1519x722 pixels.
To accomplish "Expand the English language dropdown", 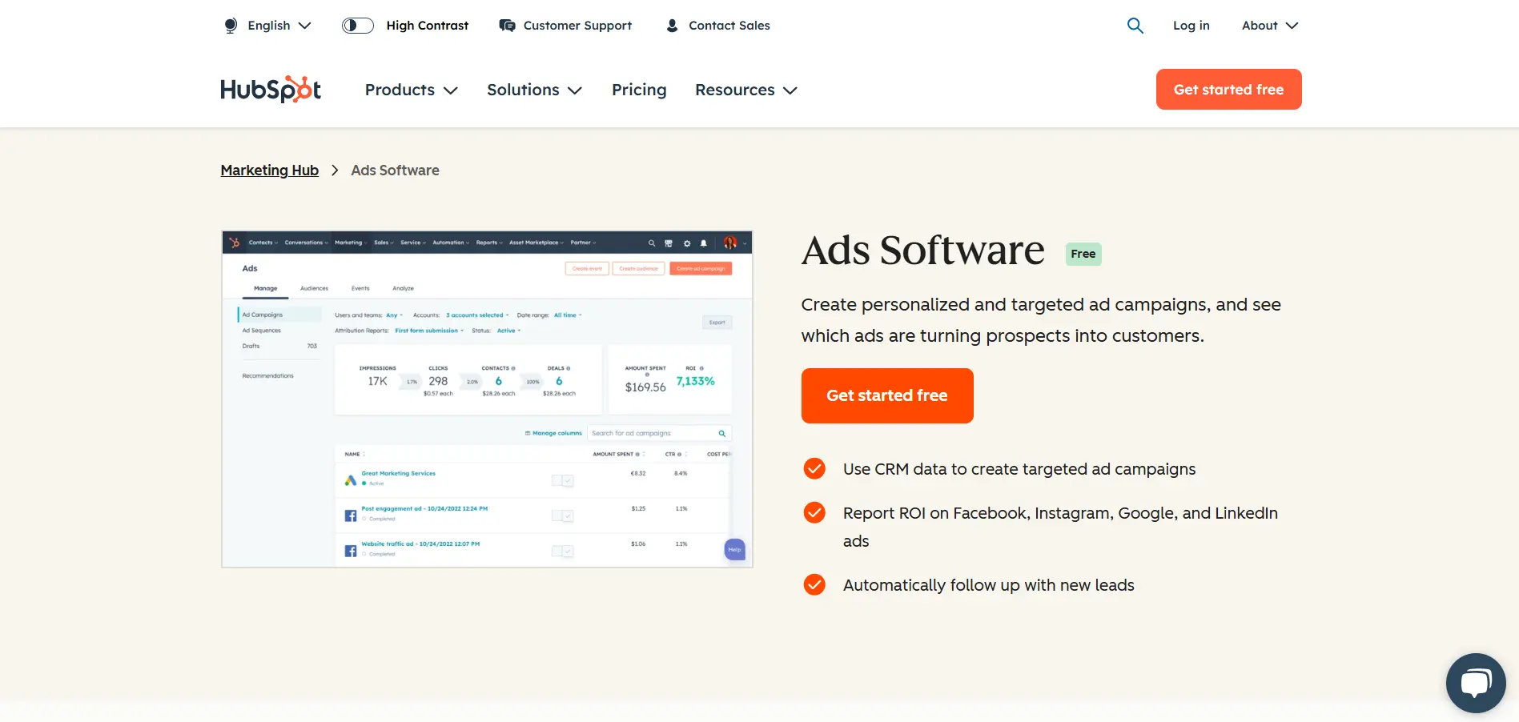I will click(x=278, y=26).
